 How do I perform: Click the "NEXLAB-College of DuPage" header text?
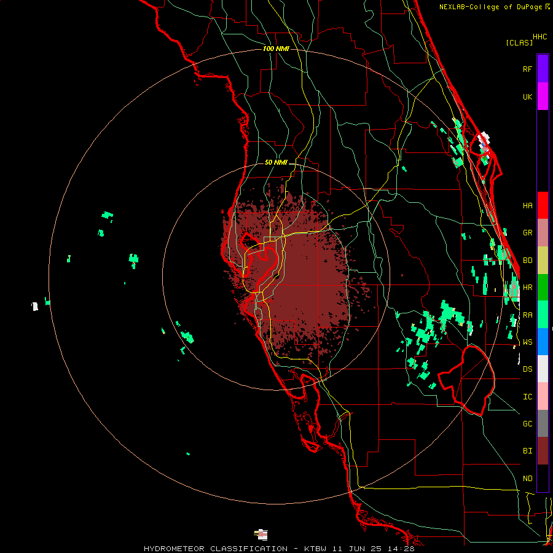pos(491,7)
